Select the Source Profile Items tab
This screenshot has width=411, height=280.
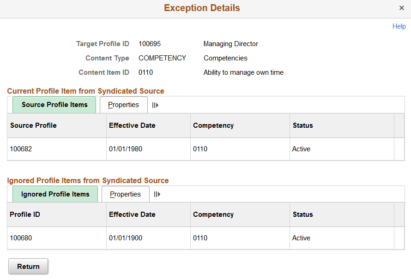[x=54, y=105]
